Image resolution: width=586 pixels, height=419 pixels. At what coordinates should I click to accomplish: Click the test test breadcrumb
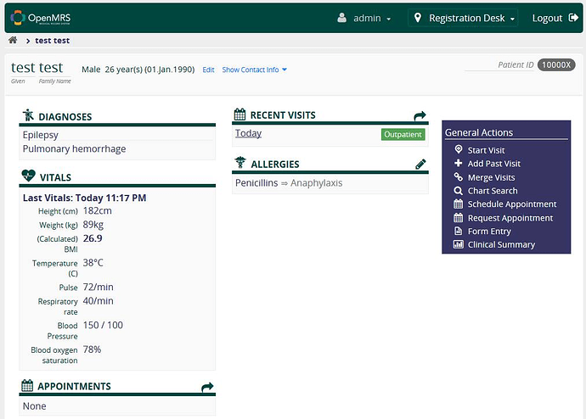pos(53,41)
